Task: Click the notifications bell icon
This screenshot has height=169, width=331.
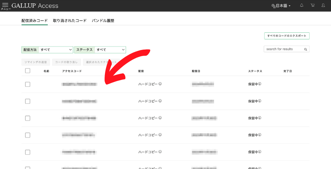Action: (302, 6)
